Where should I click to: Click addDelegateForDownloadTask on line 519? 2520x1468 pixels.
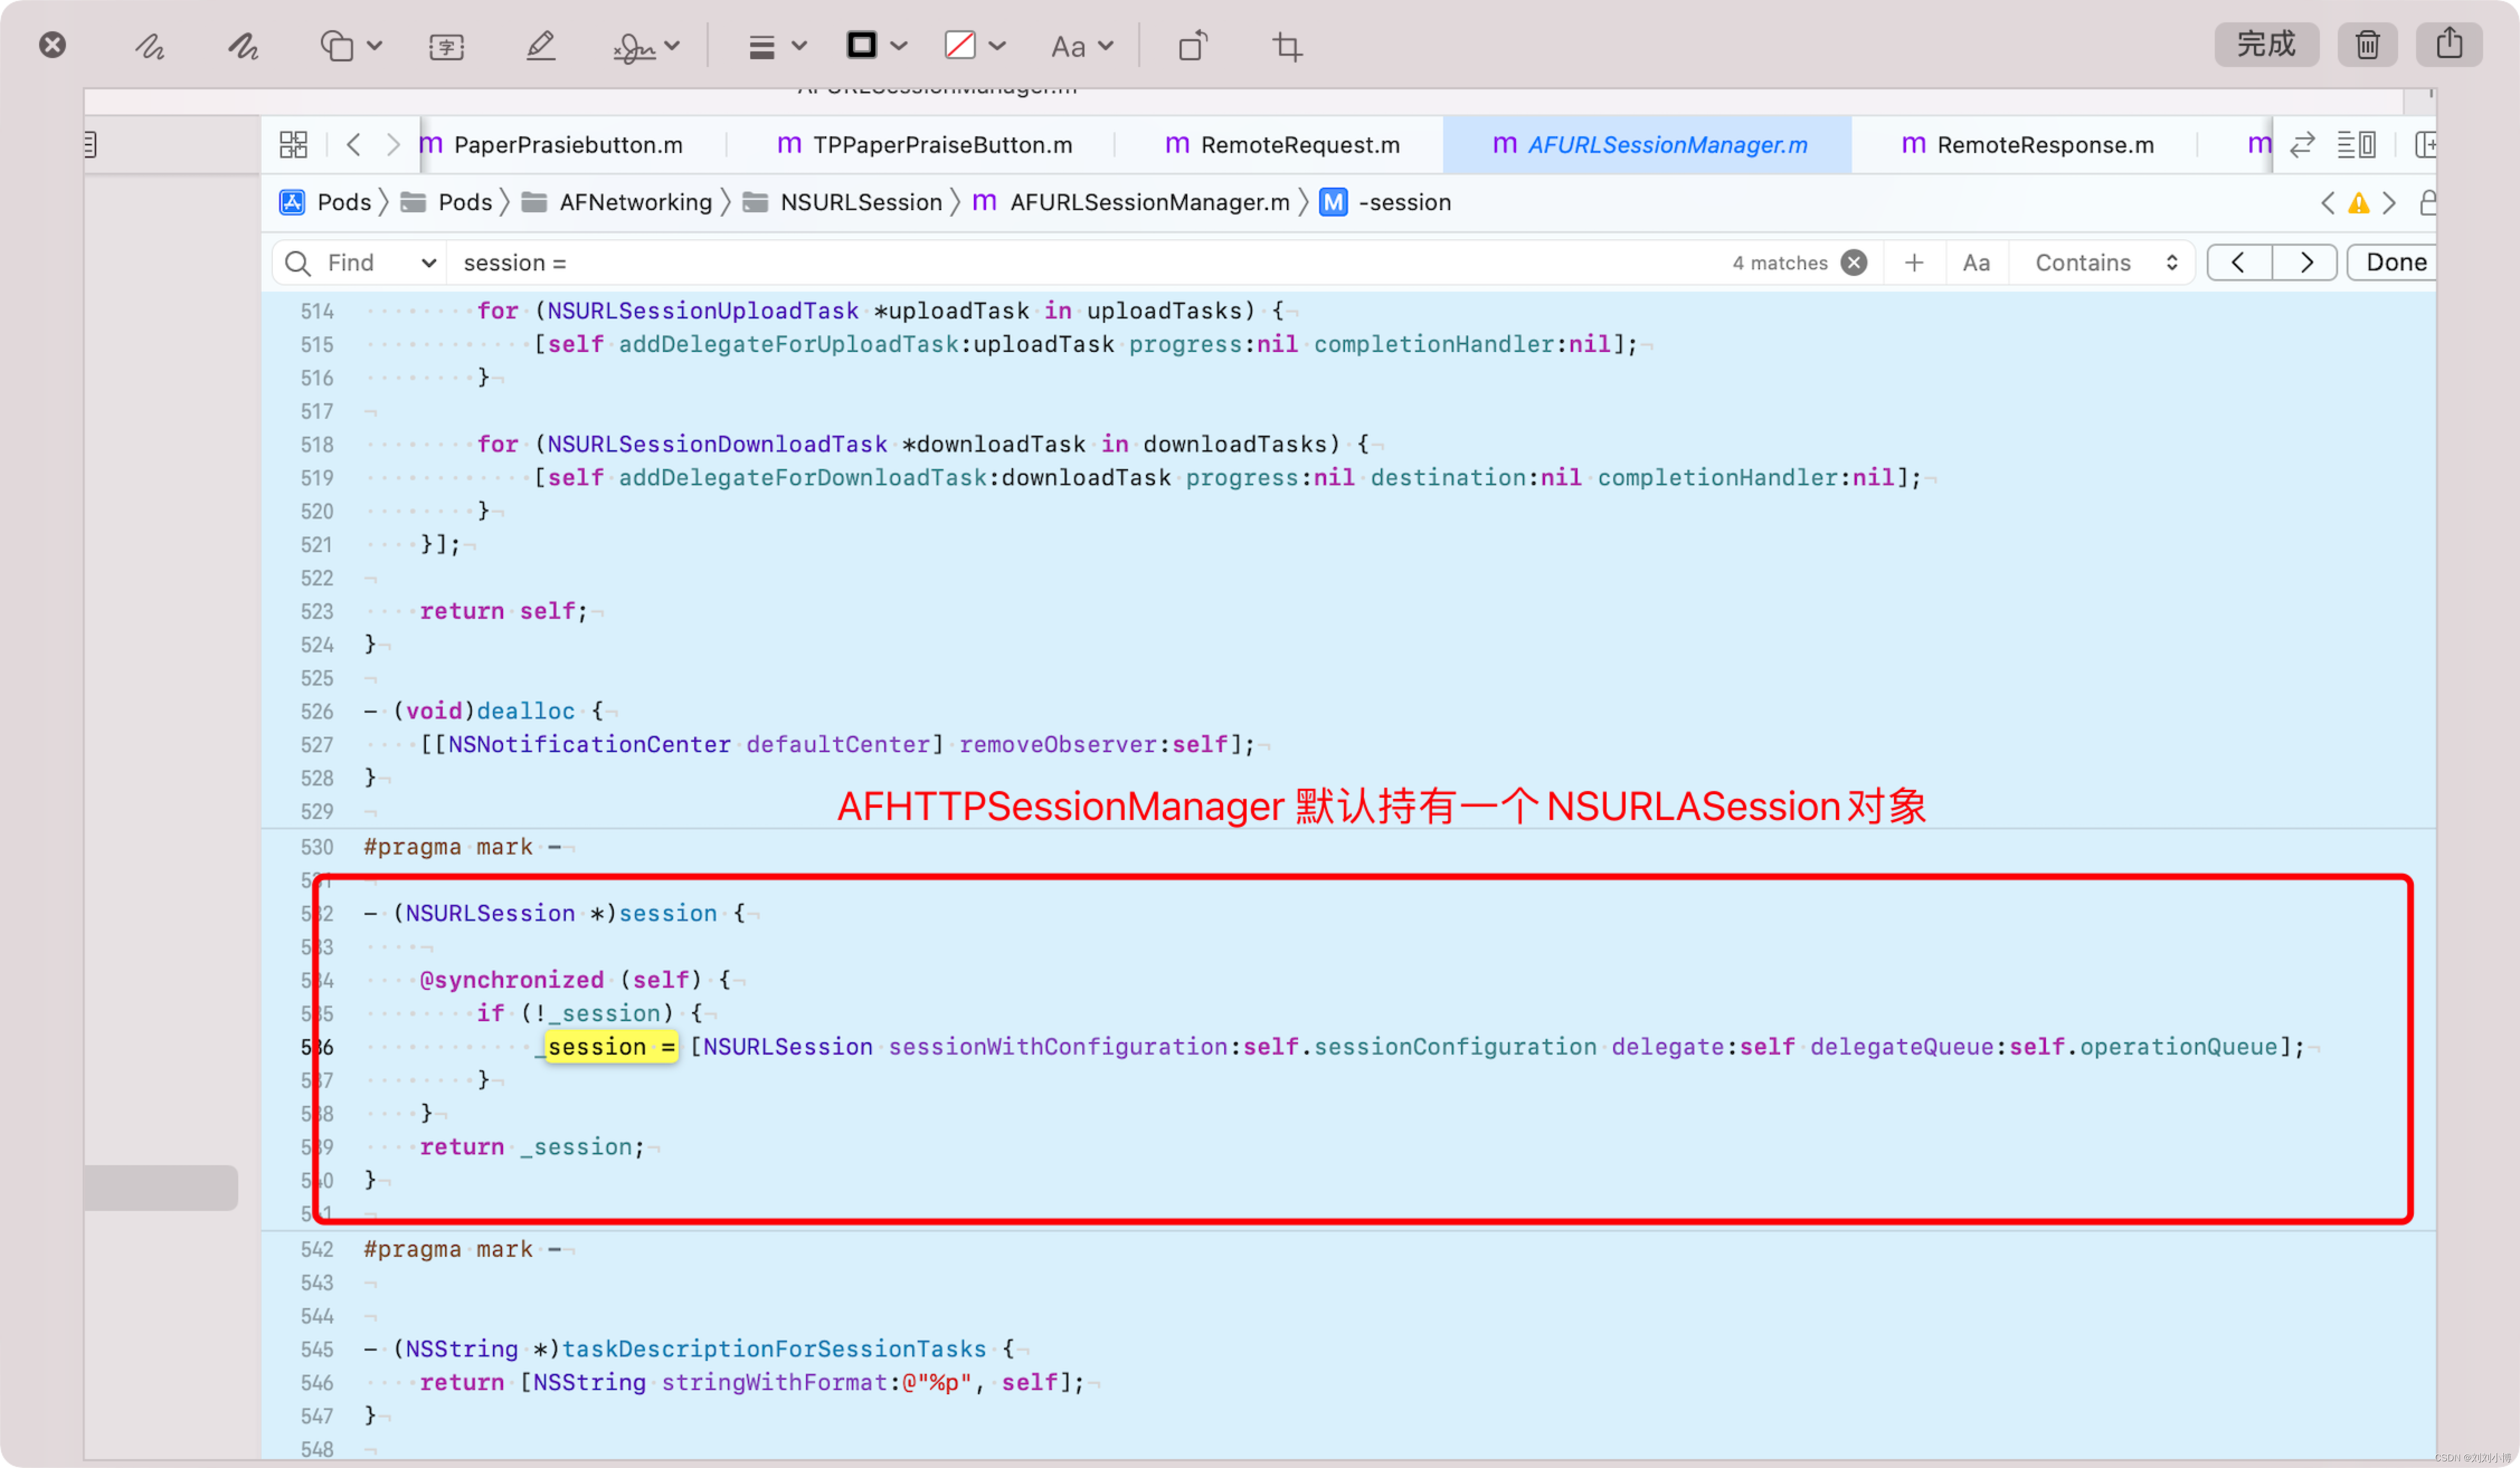tap(803, 478)
